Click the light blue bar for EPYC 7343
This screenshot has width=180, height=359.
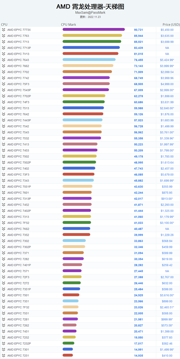[78, 180]
